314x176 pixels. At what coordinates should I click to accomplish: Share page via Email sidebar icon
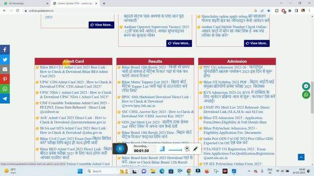(5, 69)
